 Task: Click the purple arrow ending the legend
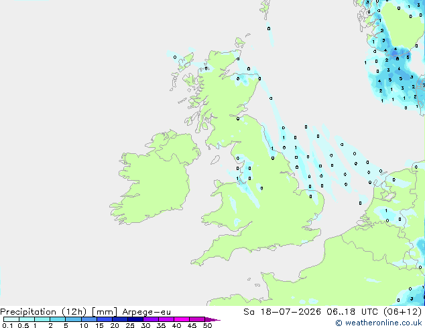tap(213, 319)
